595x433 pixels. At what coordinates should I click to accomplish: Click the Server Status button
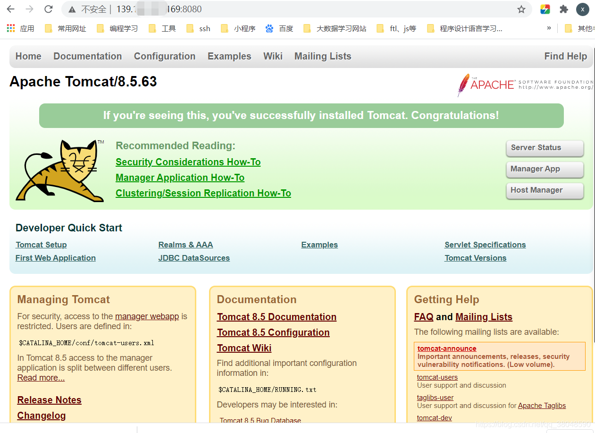pyautogui.click(x=545, y=148)
